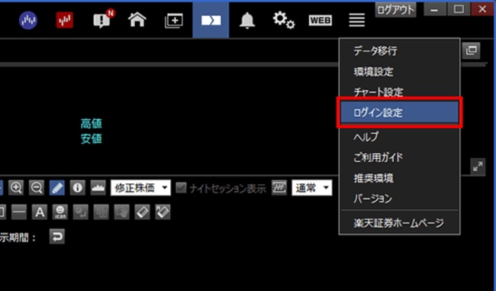The image size is (496, 291).
Task: Select the horizontal line drawing tool
Action: click(19, 212)
